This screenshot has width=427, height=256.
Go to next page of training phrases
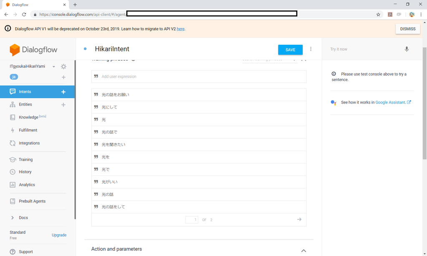tap(299, 220)
